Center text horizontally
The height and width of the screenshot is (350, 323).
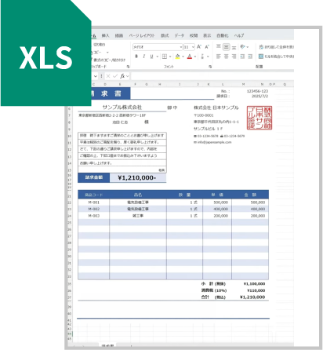(227, 57)
